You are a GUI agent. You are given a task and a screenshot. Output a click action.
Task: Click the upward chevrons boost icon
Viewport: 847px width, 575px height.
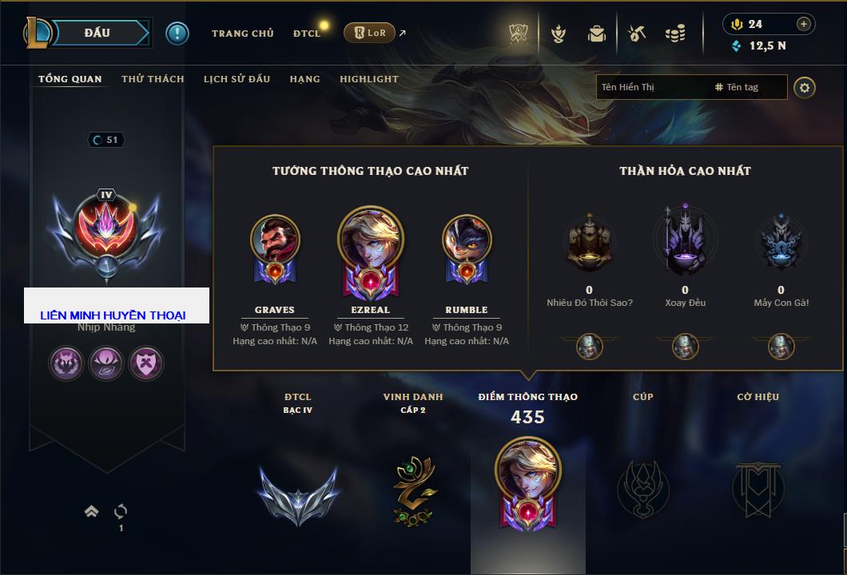(91, 511)
